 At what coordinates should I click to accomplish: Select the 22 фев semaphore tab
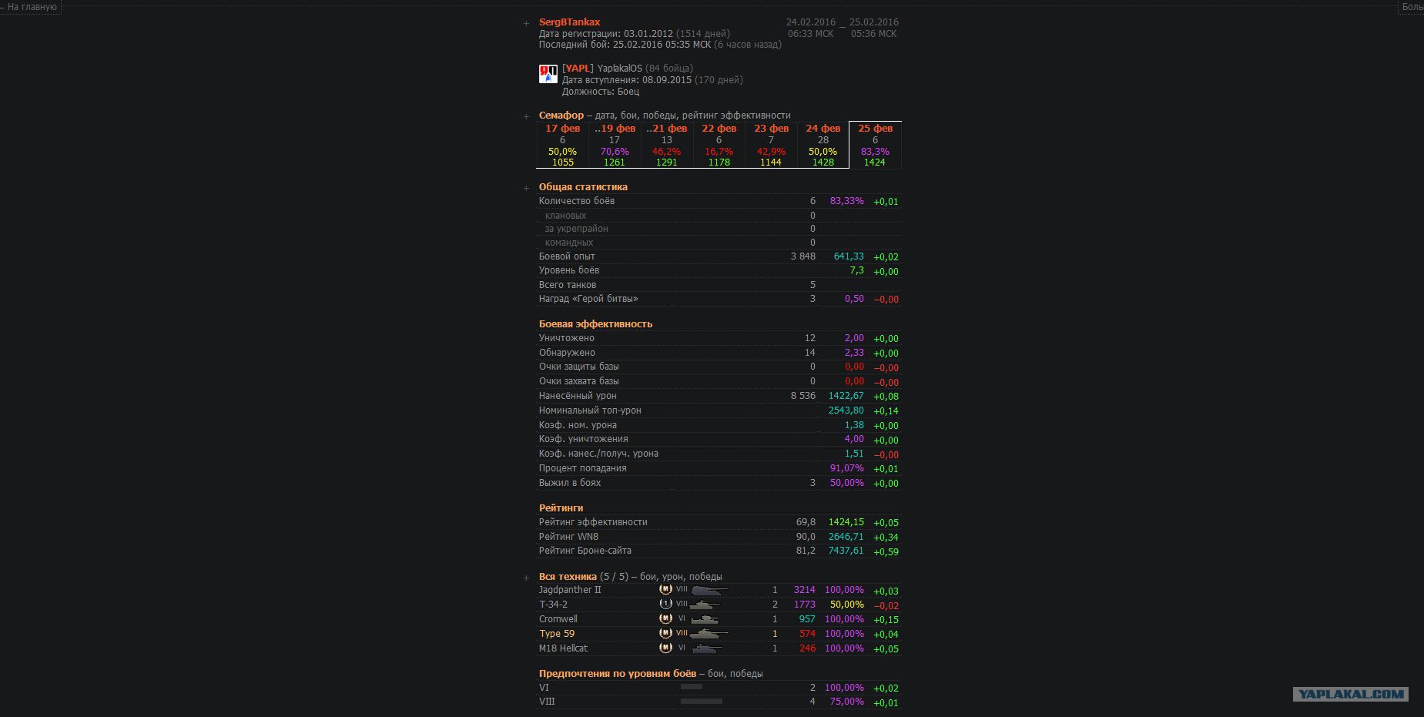pos(719,145)
